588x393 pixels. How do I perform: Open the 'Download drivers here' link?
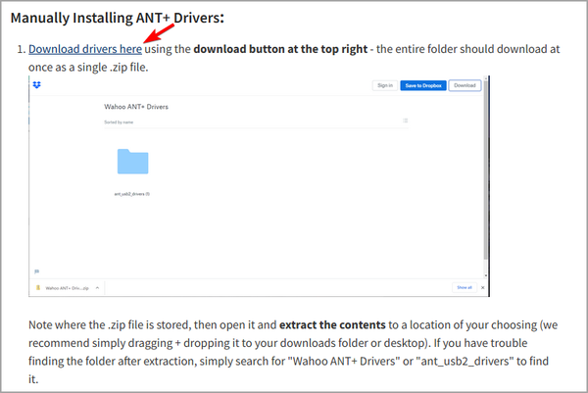(85, 49)
